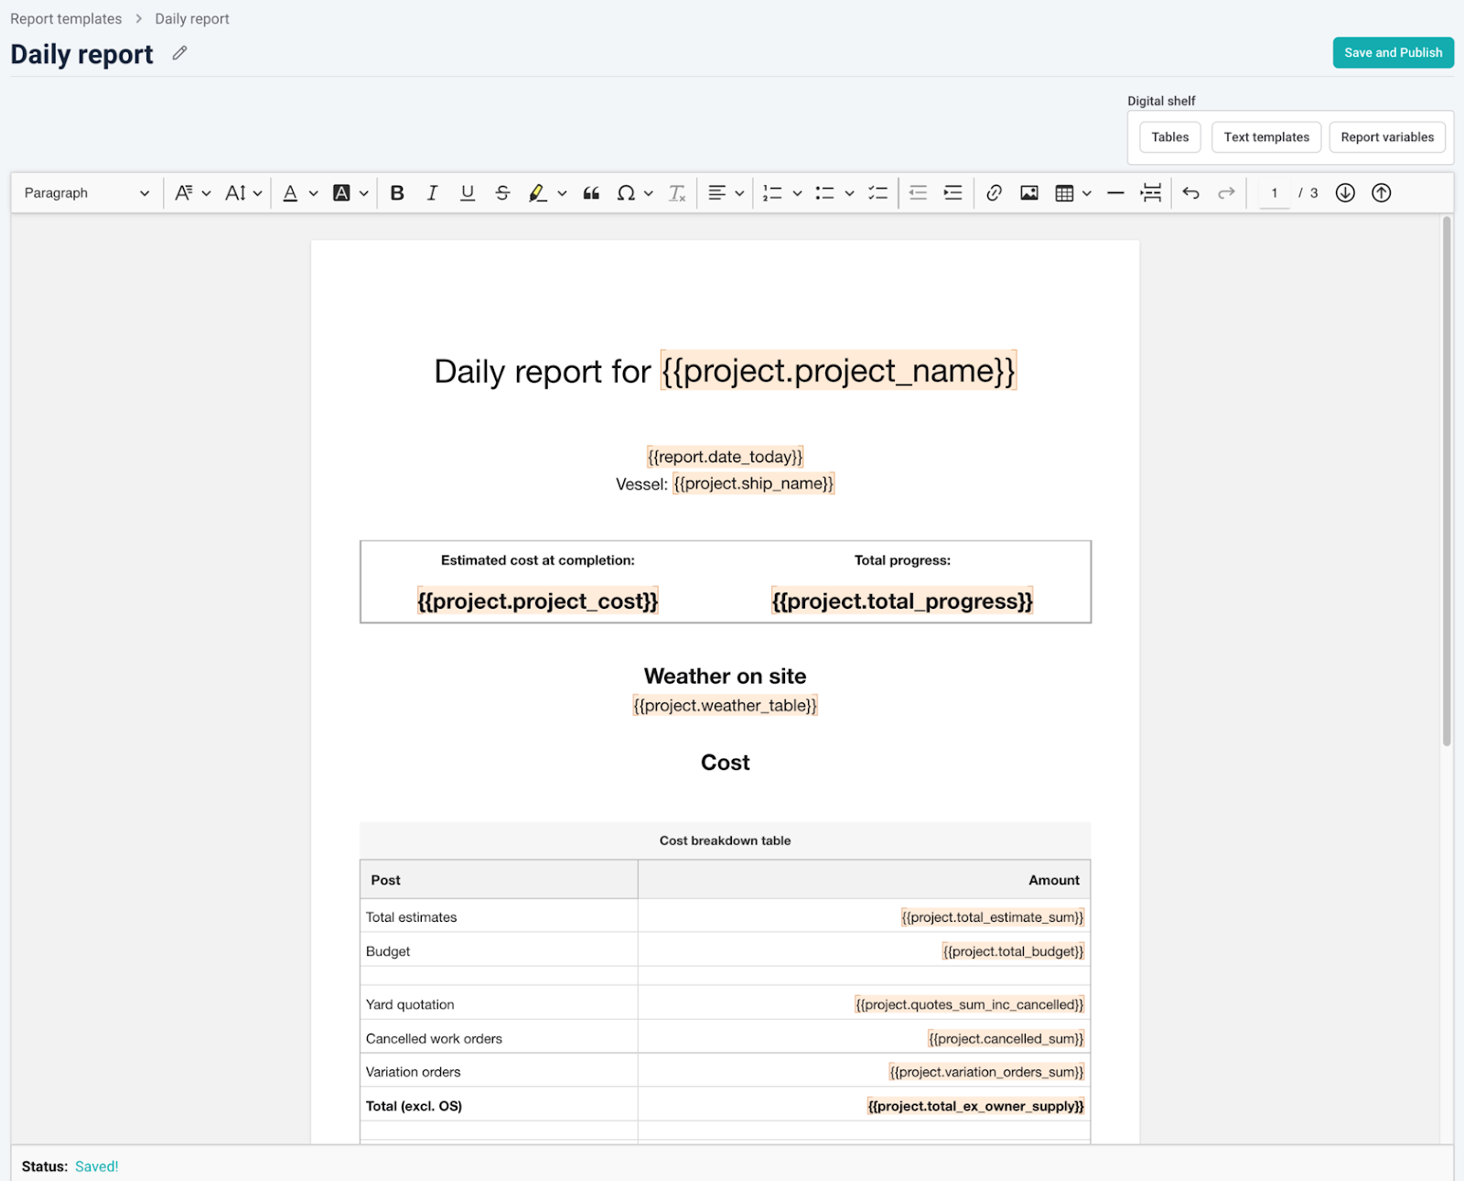Expand the table insert dropdown arrow
Screen dimensions: 1464x1181
1086,193
